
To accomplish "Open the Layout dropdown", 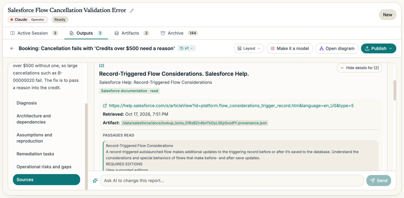I will coord(249,48).
